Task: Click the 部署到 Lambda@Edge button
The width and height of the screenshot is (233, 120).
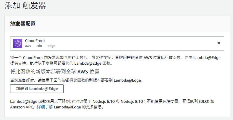Action: (x=37, y=89)
